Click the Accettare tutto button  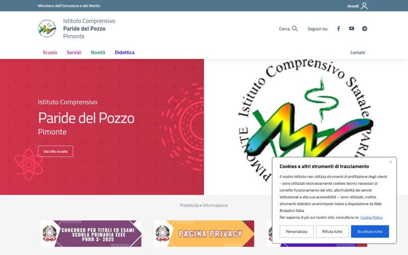[369, 231]
